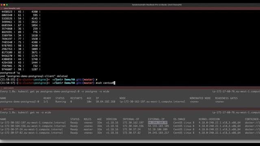Click the 'master' role value
Viewport: 260px width, 146px height.
pyautogui.click(x=88, y=129)
